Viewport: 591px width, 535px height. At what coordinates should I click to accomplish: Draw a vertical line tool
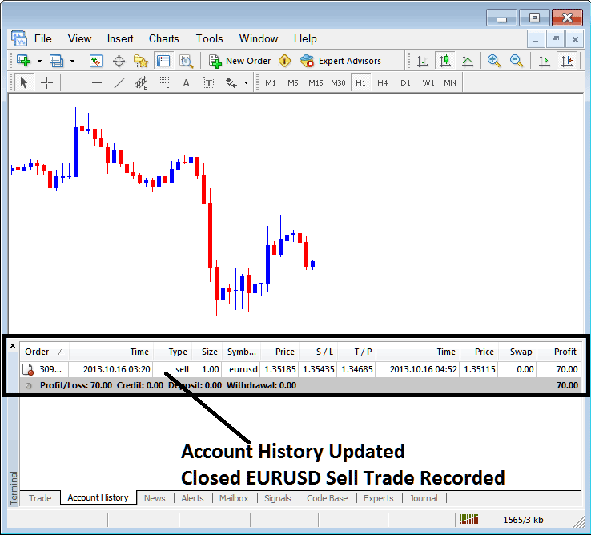point(74,82)
